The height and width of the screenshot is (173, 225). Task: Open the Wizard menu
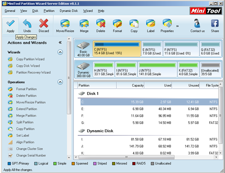[88, 11]
